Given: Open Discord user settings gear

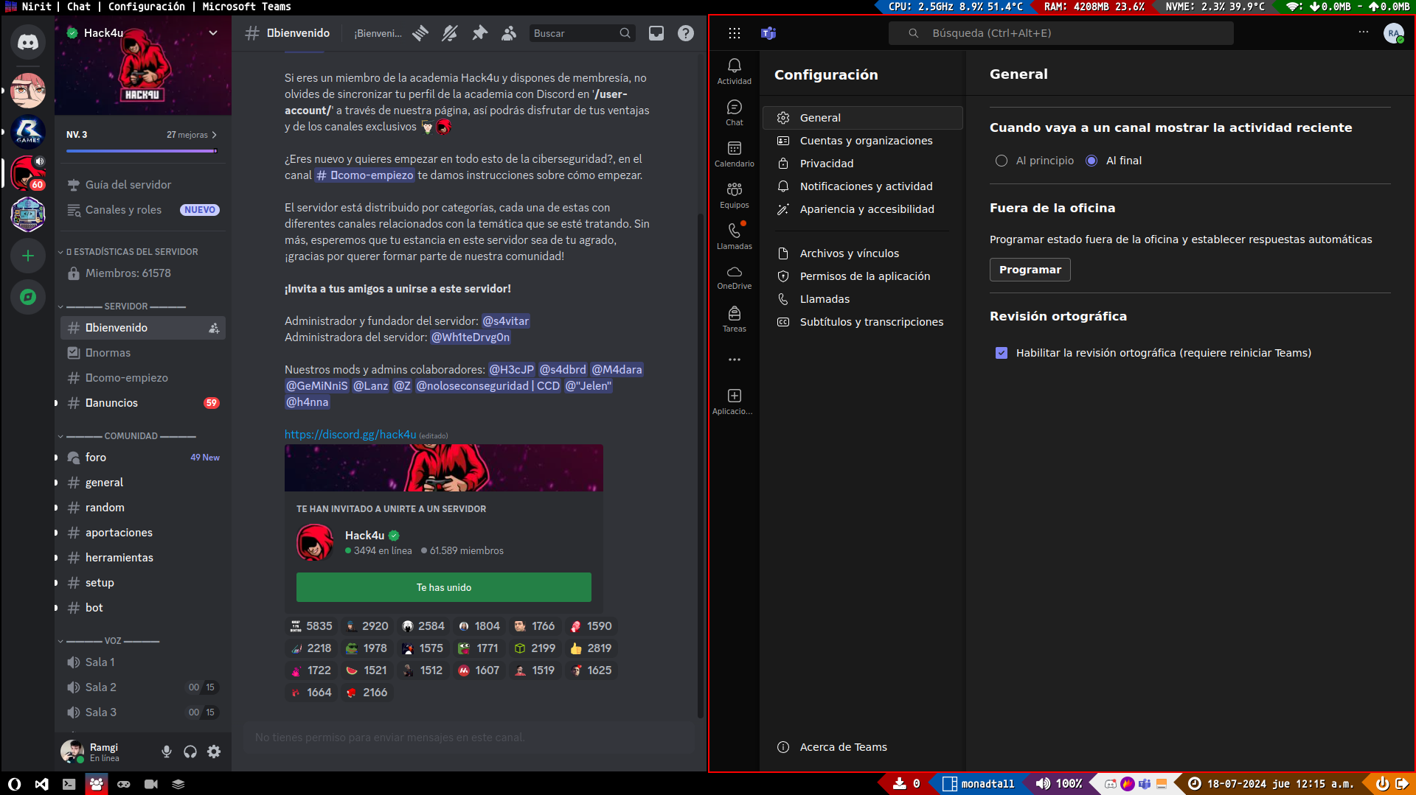Looking at the screenshot, I should (214, 752).
